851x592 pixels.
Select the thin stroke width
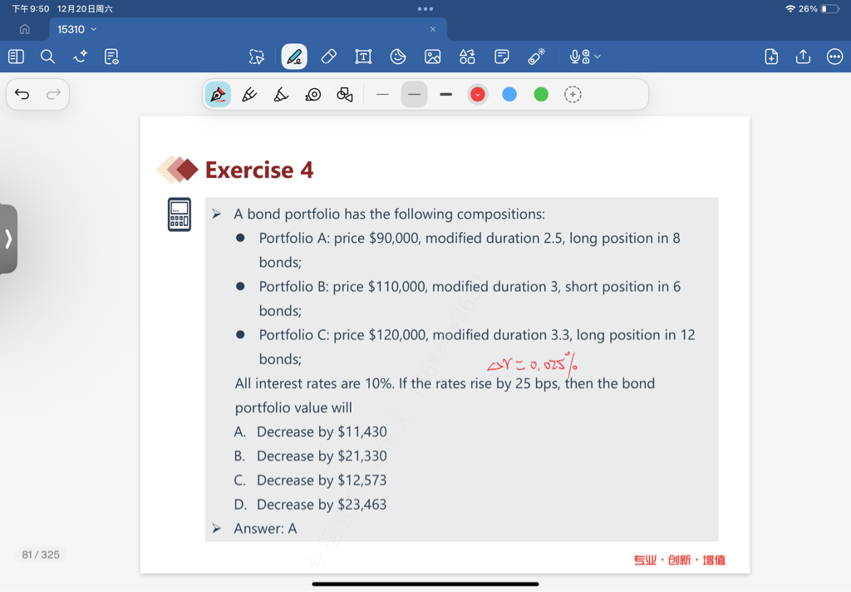[382, 95]
